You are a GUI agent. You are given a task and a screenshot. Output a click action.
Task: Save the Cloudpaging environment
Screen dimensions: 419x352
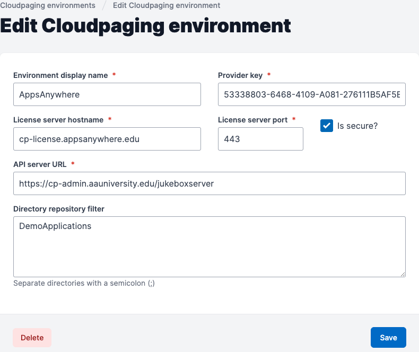coord(388,338)
